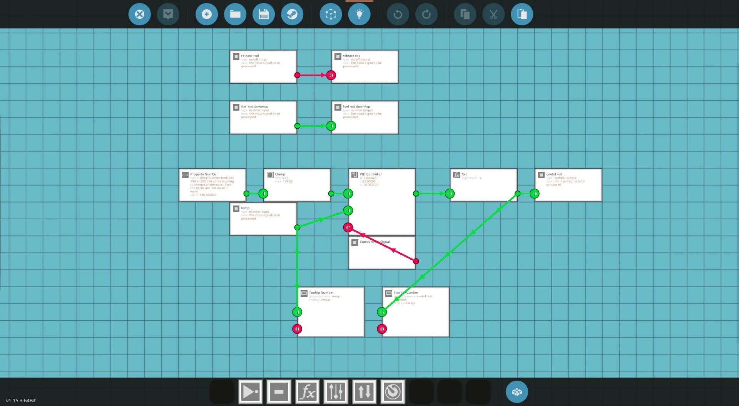The height and width of the screenshot is (406, 739).
Task: Click the undo arrow icon
Action: [398, 15]
